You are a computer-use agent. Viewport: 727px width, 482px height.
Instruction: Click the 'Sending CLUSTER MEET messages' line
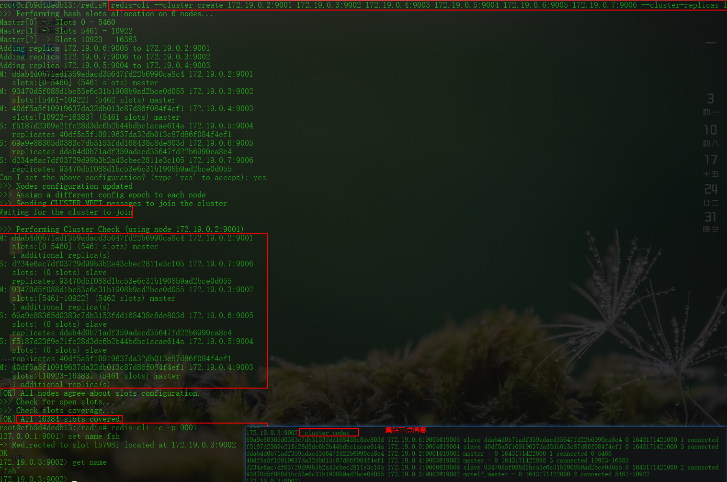114,204
